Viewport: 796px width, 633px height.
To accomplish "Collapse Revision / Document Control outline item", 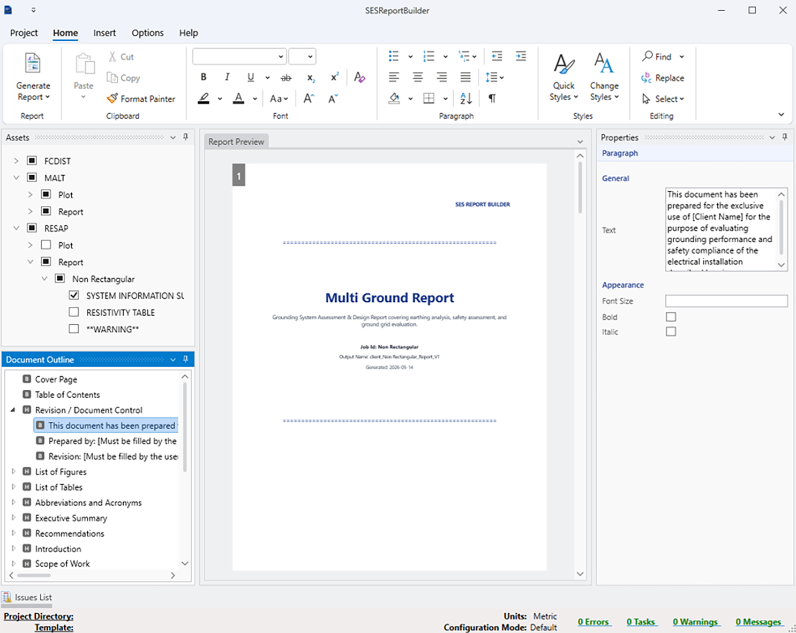I will coord(13,410).
